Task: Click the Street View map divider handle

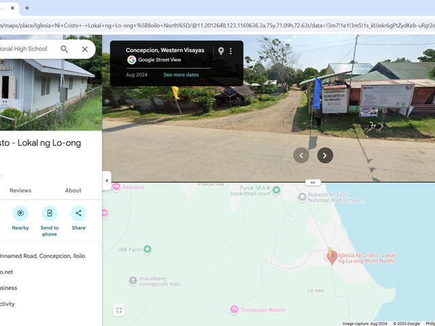Action: [313, 183]
